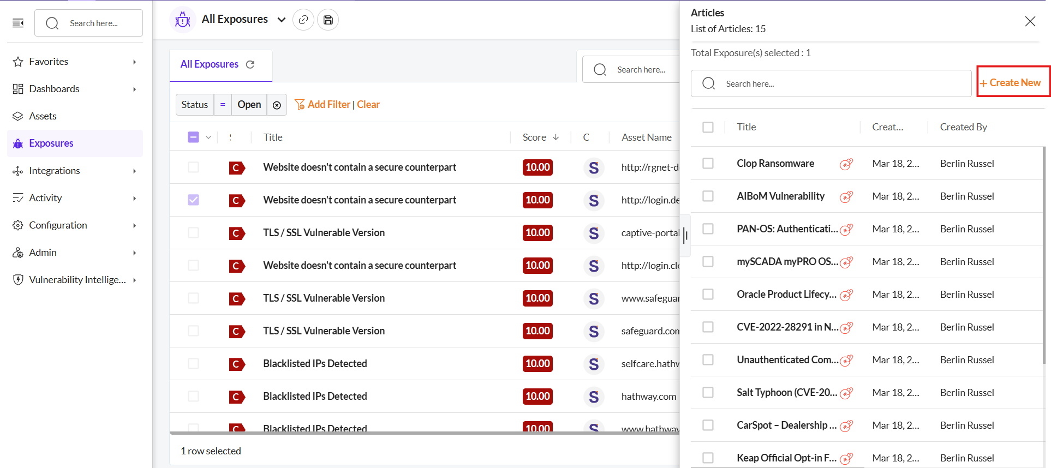
Task: Click the sidebar search field
Action: point(88,23)
